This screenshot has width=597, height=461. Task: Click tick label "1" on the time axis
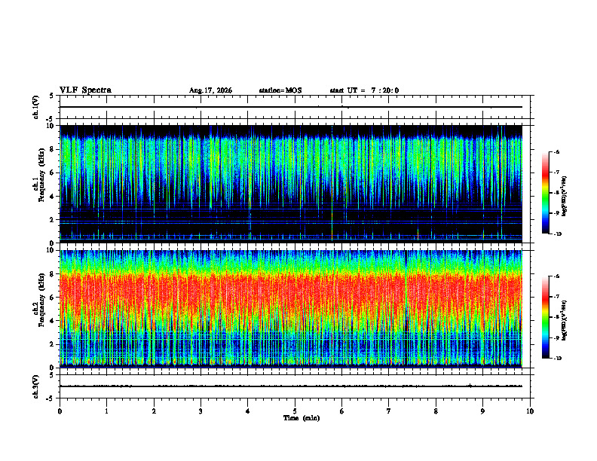(x=106, y=411)
